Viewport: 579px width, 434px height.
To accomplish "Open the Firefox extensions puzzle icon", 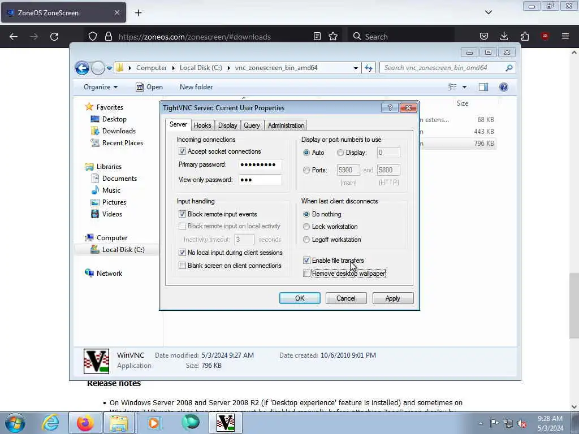I will coord(525,36).
